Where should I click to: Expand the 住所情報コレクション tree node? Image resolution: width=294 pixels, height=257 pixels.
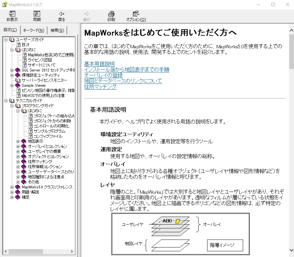pyautogui.click(x=18, y=166)
